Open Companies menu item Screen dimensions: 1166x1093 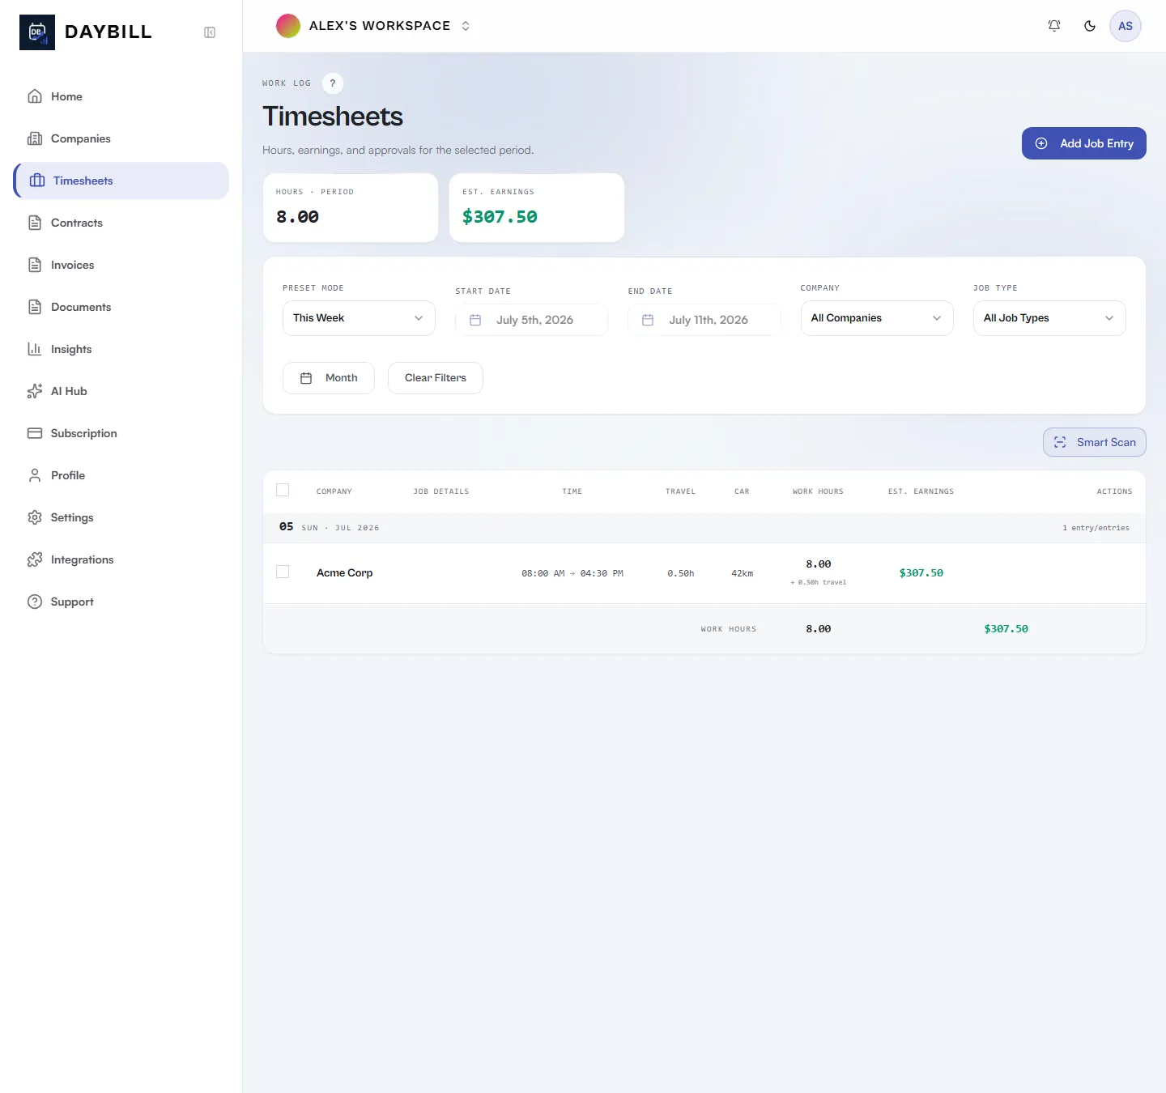(121, 138)
